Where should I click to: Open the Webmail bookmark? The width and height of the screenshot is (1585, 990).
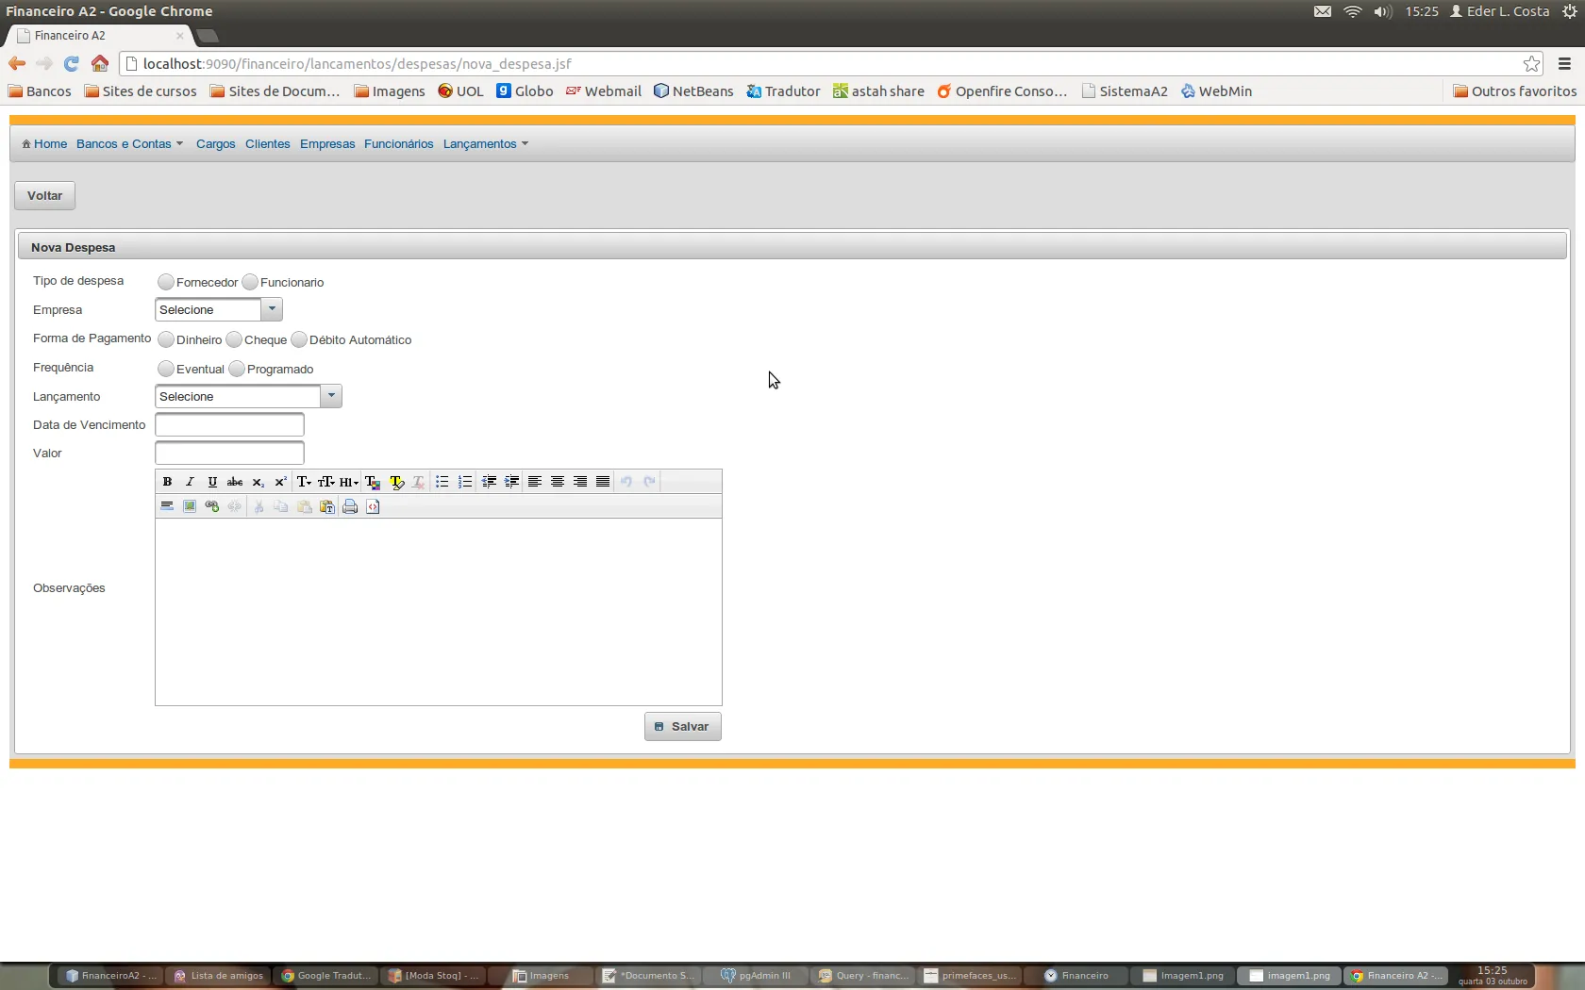point(604,91)
